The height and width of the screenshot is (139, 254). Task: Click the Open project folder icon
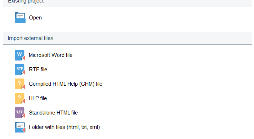[20, 18]
